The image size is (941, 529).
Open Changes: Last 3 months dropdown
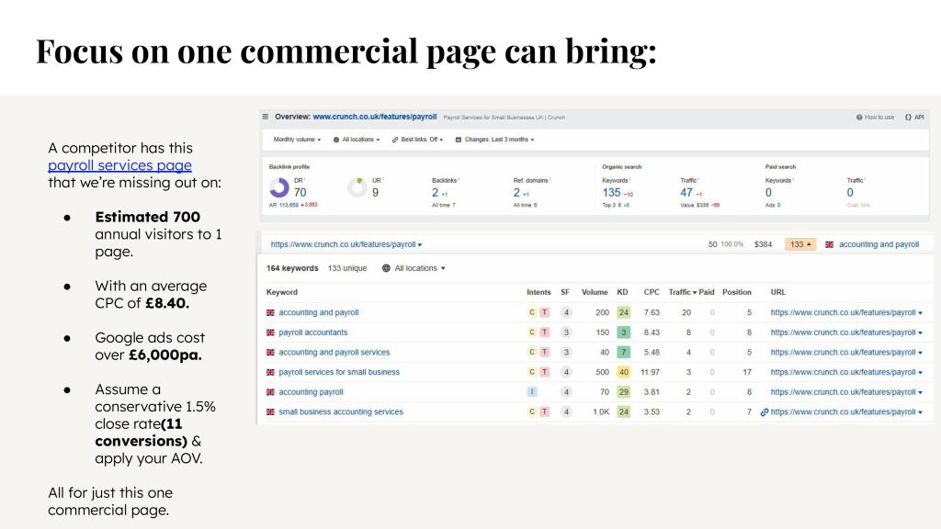[494, 140]
